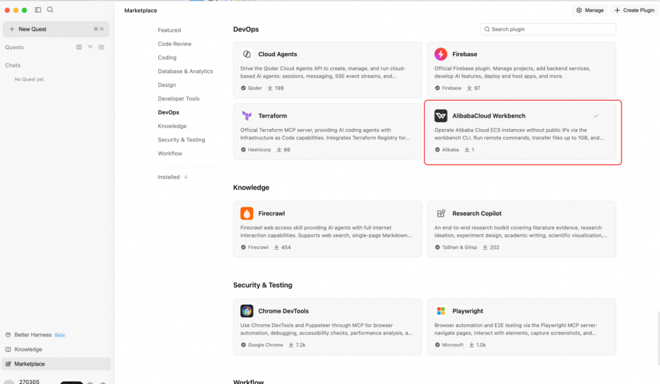Click the 'DevOps' section heading
The image size is (660, 384).
[x=246, y=29]
